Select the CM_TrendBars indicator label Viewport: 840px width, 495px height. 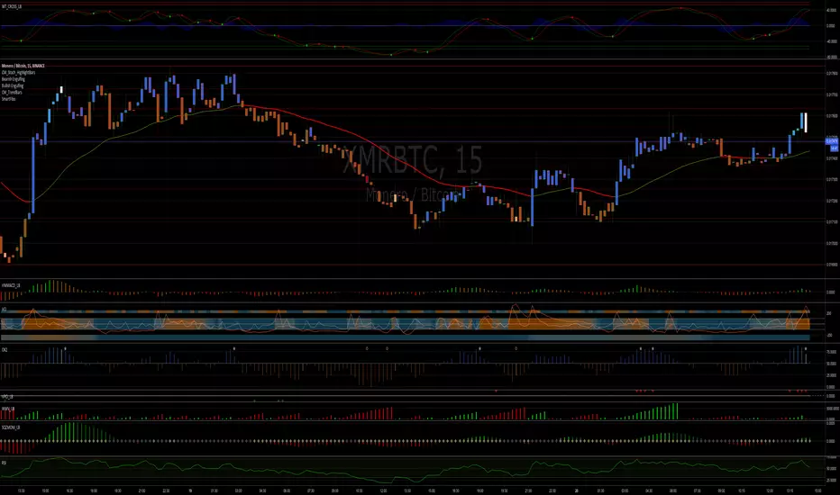pos(12,93)
